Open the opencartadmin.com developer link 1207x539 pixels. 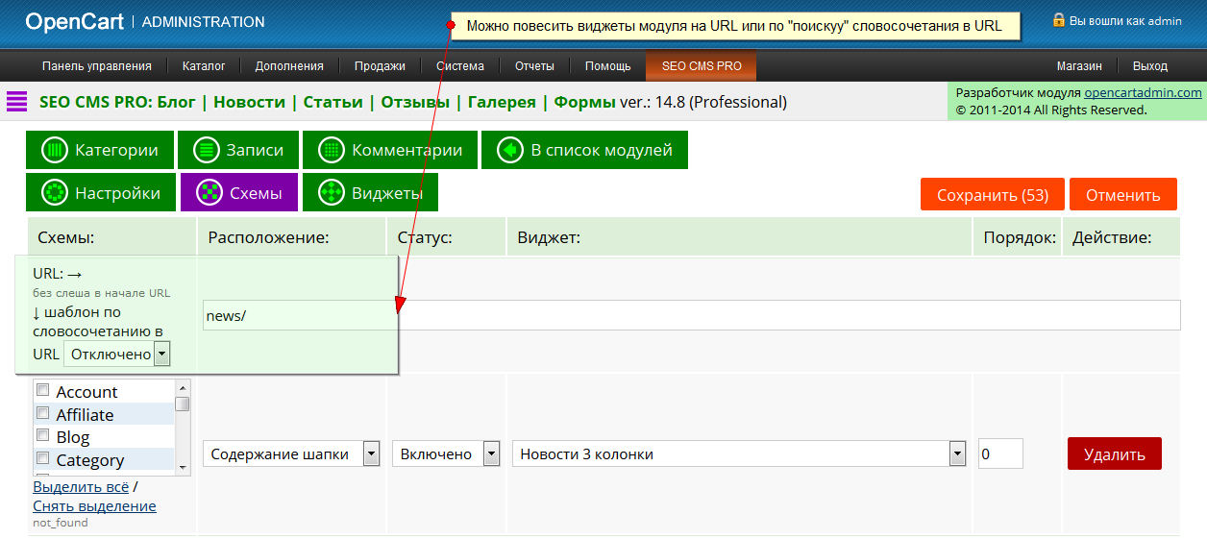[1143, 92]
